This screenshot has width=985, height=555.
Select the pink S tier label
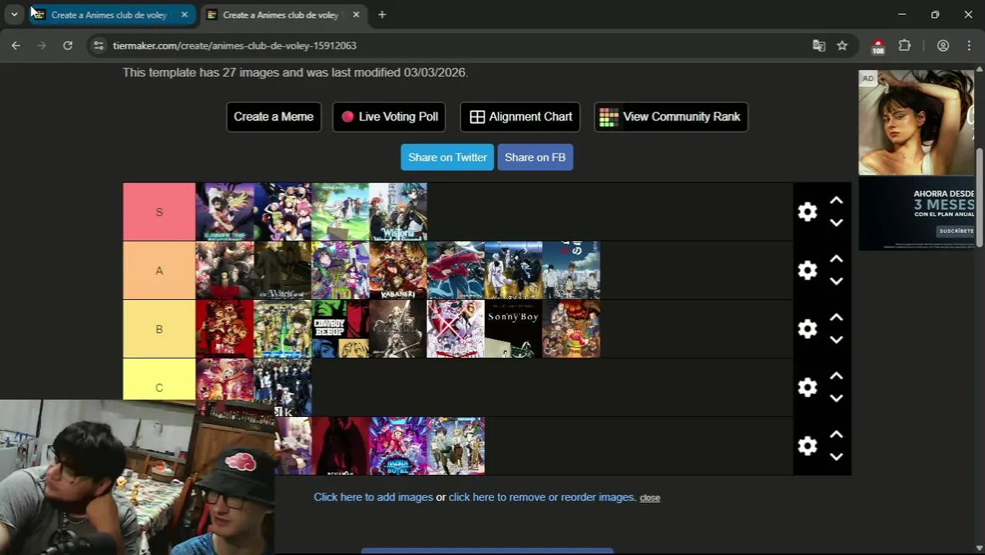[x=160, y=212]
